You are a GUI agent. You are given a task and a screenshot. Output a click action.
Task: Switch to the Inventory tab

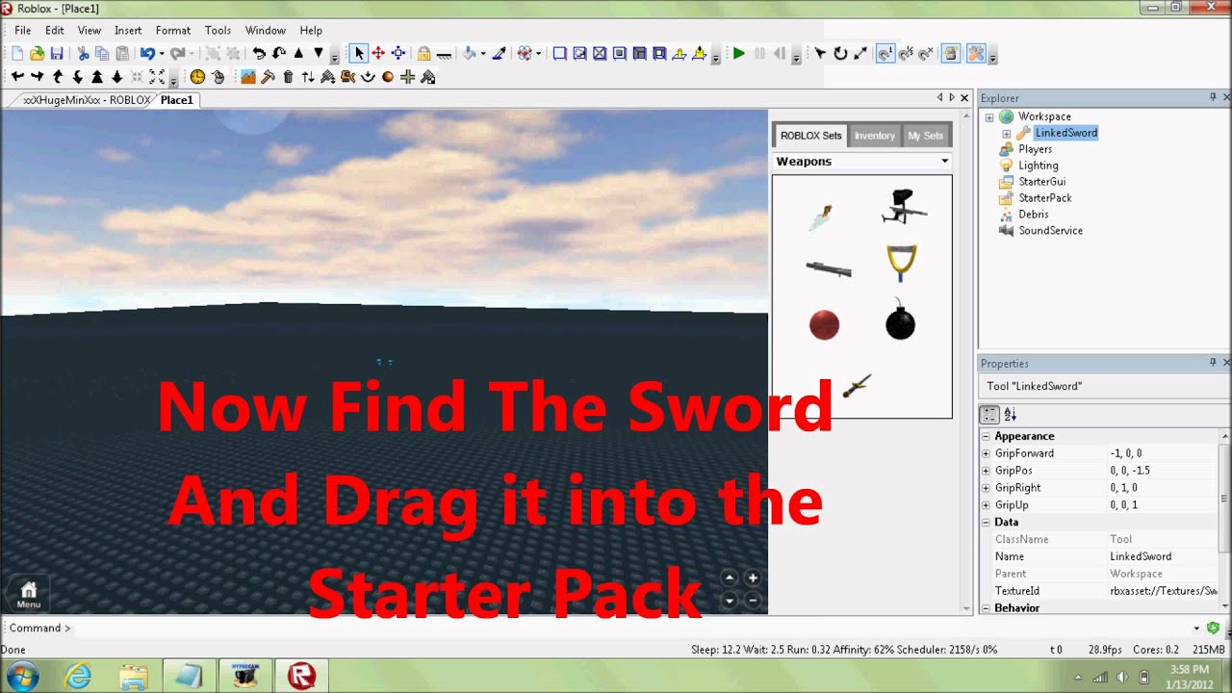tap(874, 136)
